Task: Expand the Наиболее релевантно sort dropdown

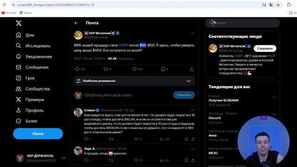Action: [134, 81]
